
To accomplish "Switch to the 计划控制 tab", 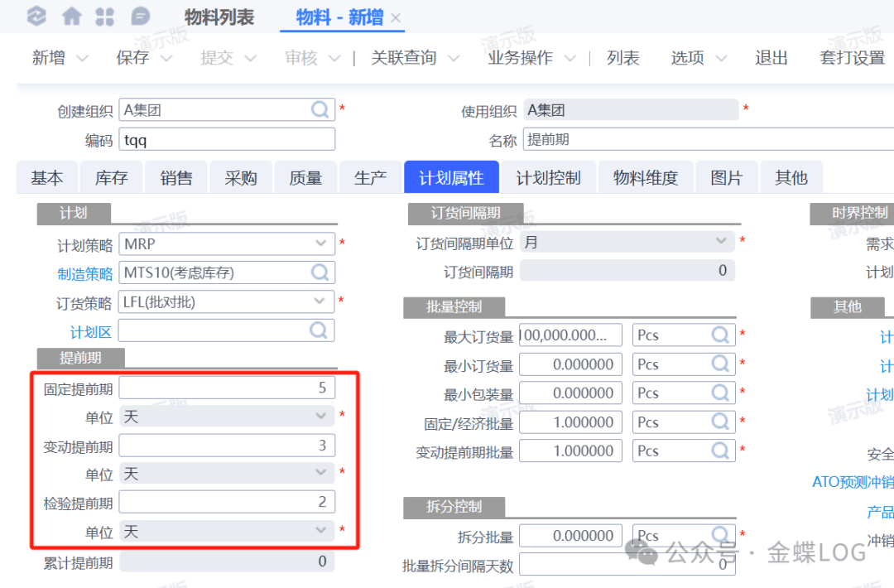I will (x=548, y=178).
